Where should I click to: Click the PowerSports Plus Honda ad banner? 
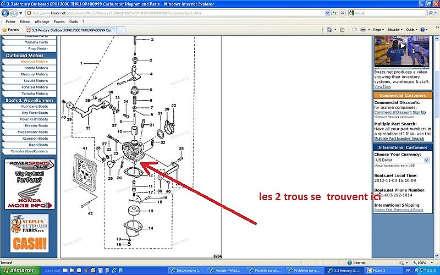click(x=30, y=184)
